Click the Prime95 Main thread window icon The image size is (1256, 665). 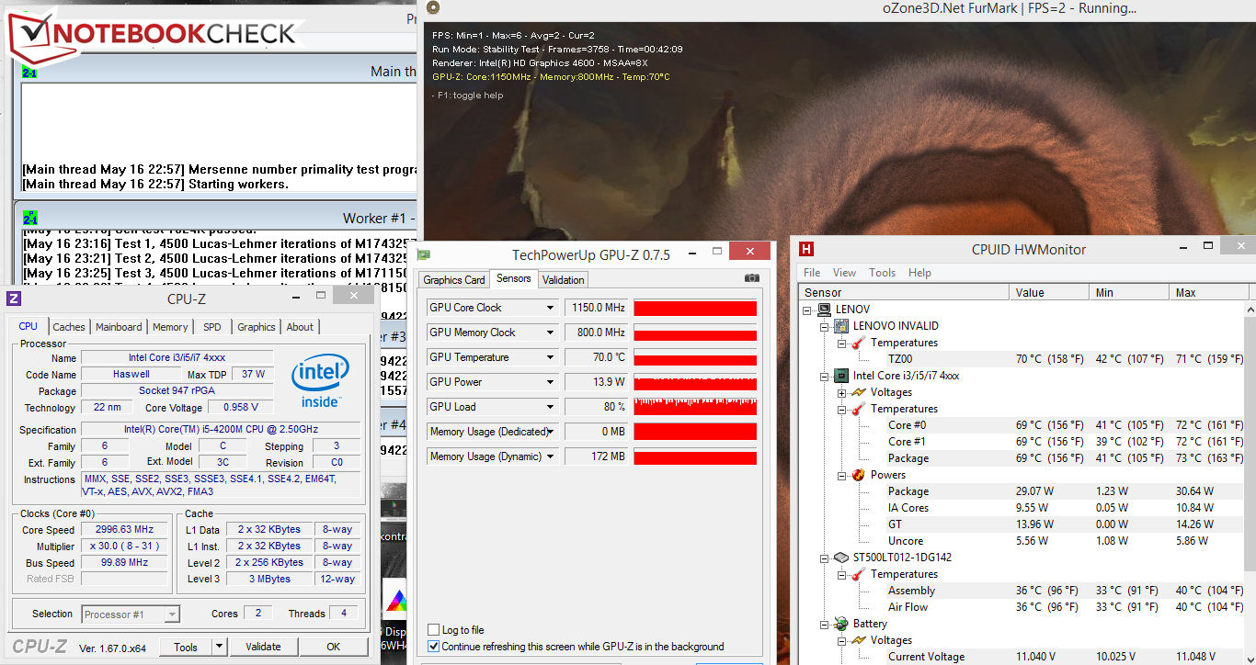coord(29,72)
